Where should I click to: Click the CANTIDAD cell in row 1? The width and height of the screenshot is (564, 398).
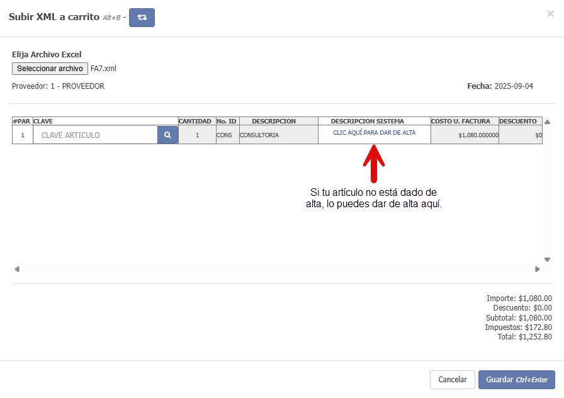click(197, 135)
